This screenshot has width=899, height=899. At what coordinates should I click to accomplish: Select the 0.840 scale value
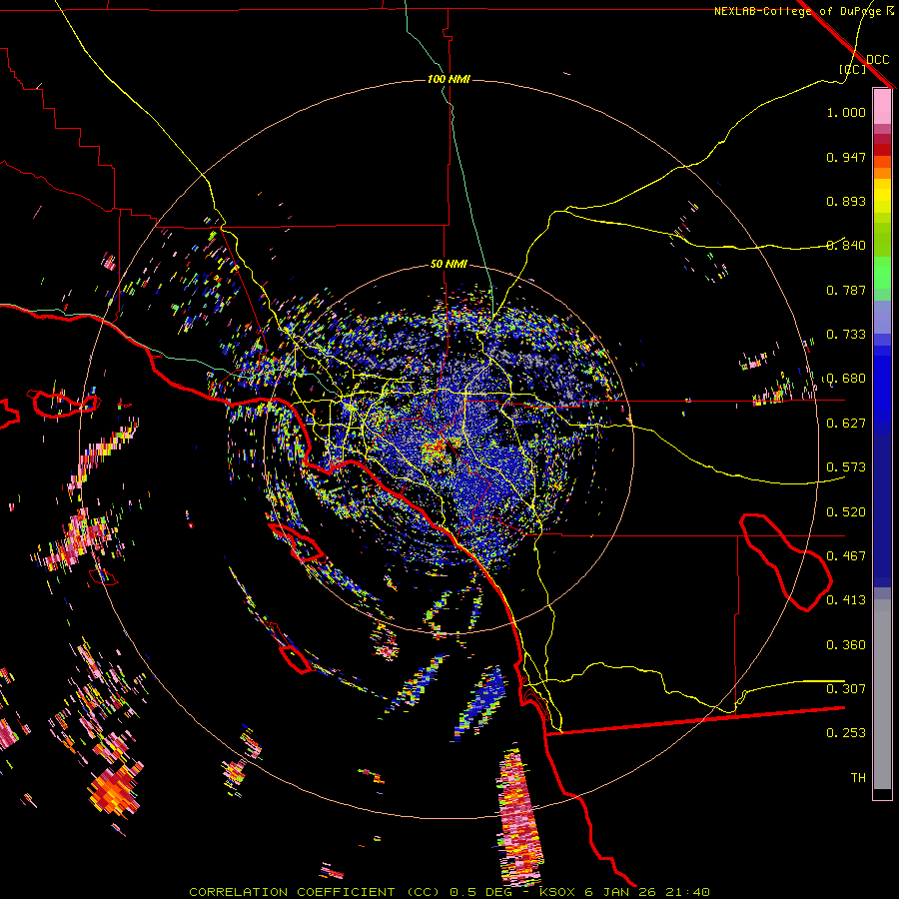click(846, 246)
